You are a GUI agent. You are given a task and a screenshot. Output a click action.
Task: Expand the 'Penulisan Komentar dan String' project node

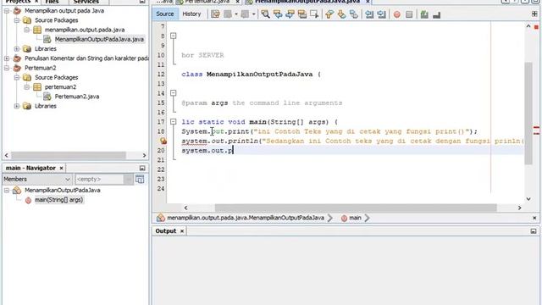7,58
